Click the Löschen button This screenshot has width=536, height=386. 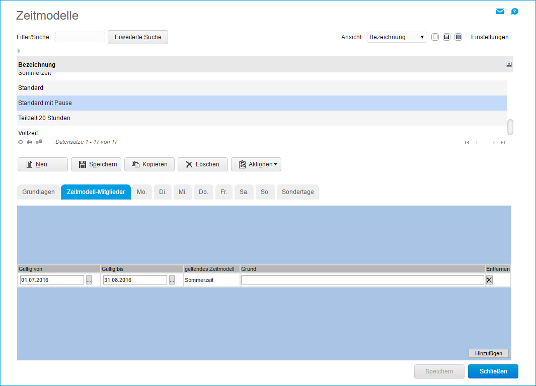point(203,164)
